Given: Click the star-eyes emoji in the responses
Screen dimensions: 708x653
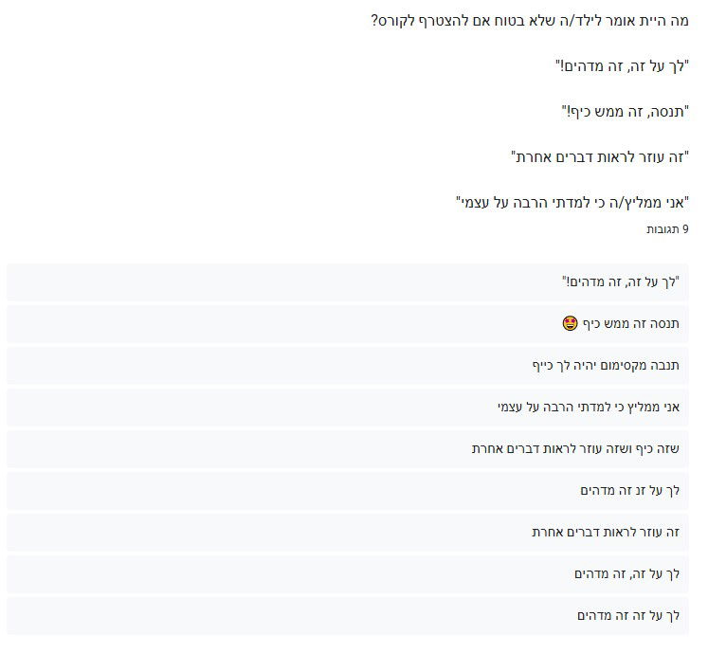Looking at the screenshot, I should point(570,324).
